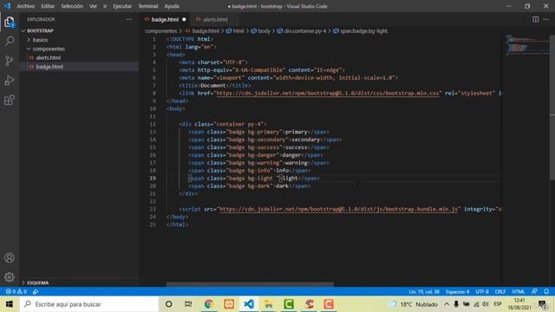The height and width of the screenshot is (312, 555).
Task: Open editor More Actions ellipsis
Action: (x=546, y=19)
